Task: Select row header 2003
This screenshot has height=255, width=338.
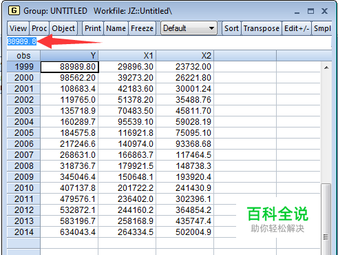Action: [23, 111]
